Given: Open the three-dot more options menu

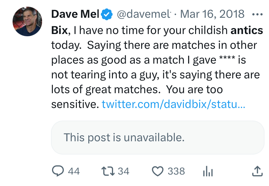Looking at the screenshot, I should pos(257,14).
